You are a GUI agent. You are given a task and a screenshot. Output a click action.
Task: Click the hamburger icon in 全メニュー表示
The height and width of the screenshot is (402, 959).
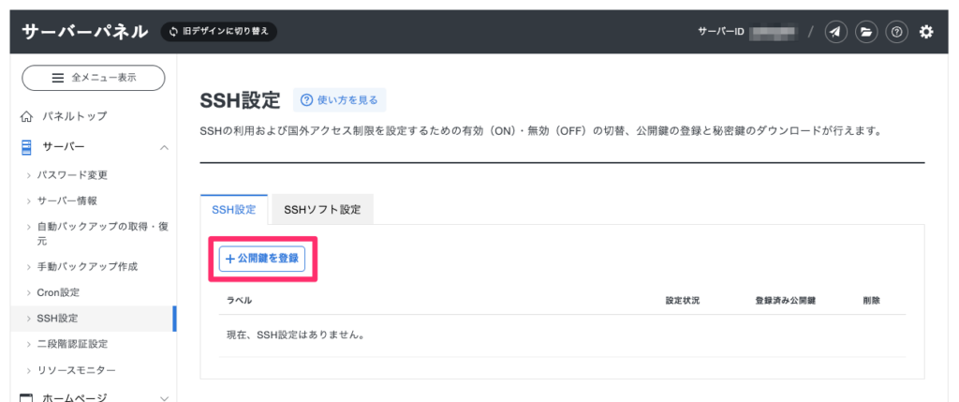(58, 78)
